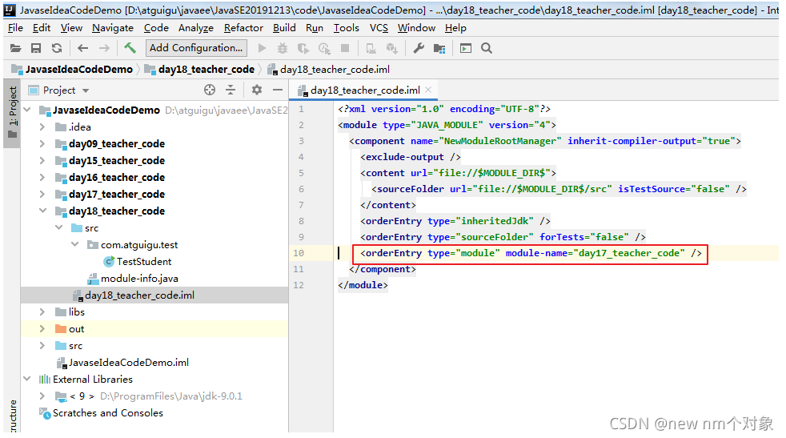The image size is (786, 438).
Task: Click the Update Project VCS icon
Action: tap(371, 48)
